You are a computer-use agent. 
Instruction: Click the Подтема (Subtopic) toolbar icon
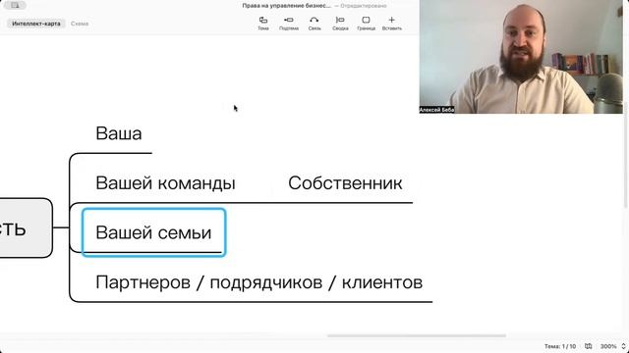point(289,24)
